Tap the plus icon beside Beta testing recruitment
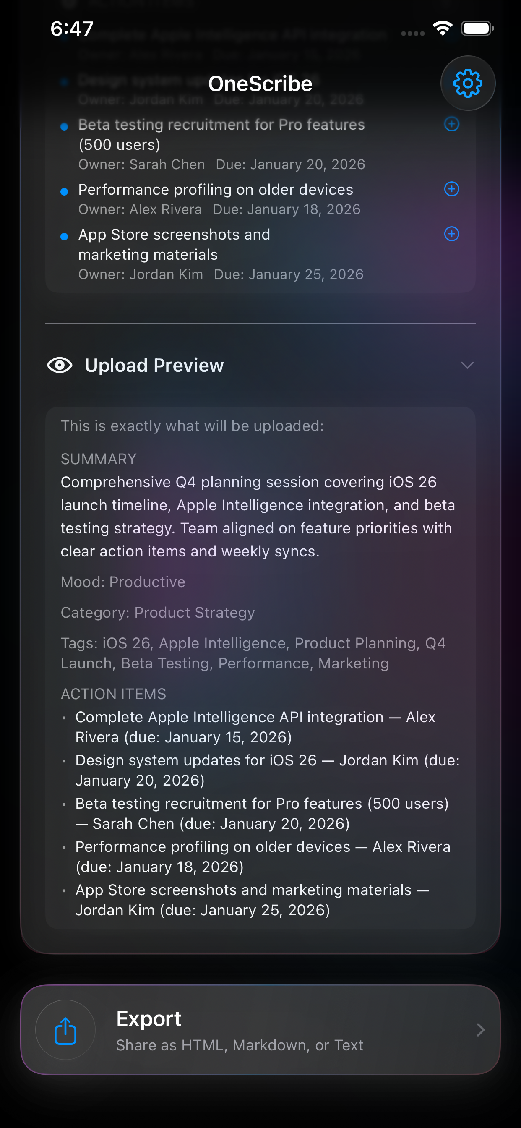This screenshot has width=521, height=1128. coord(451,124)
